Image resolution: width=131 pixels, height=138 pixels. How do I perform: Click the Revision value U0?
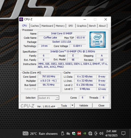pos(102,60)
